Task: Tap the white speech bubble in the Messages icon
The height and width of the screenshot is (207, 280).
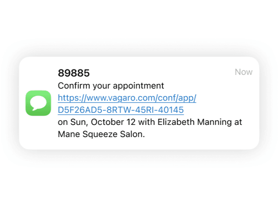Action: point(38,103)
